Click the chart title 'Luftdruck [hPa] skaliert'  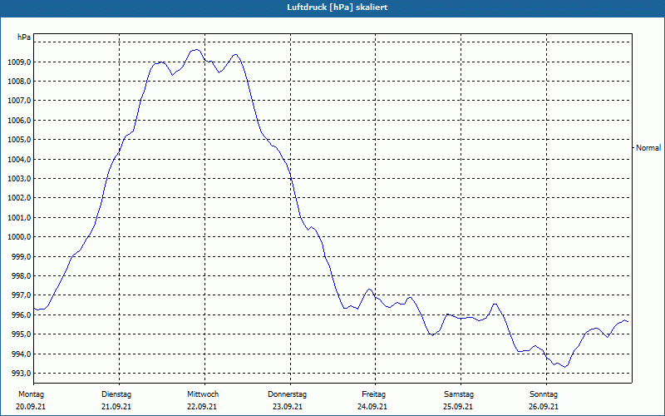coord(337,7)
